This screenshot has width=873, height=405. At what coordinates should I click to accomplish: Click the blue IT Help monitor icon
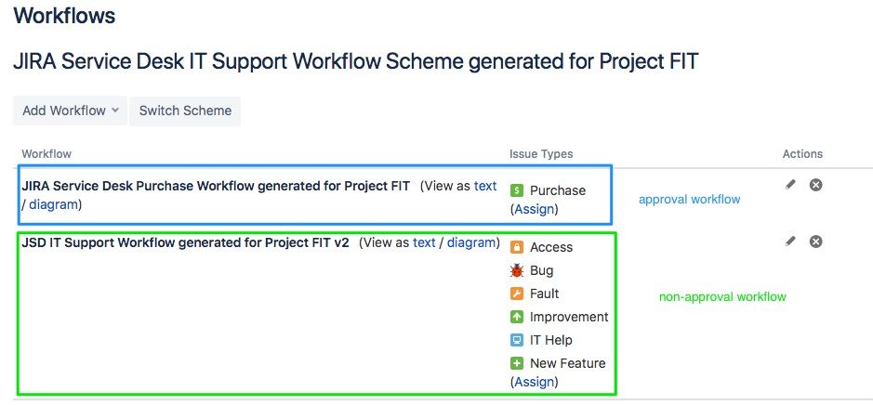[x=517, y=340]
